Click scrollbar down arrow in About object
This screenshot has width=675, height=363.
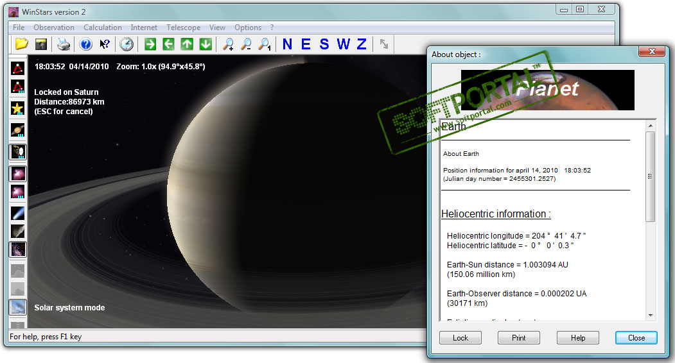pos(651,316)
